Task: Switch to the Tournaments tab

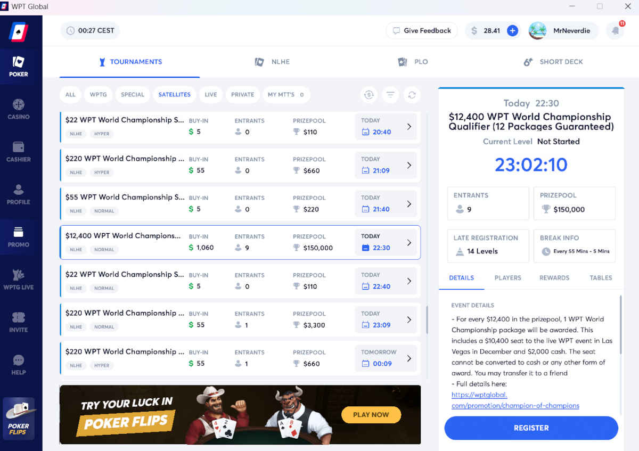Action: point(130,62)
